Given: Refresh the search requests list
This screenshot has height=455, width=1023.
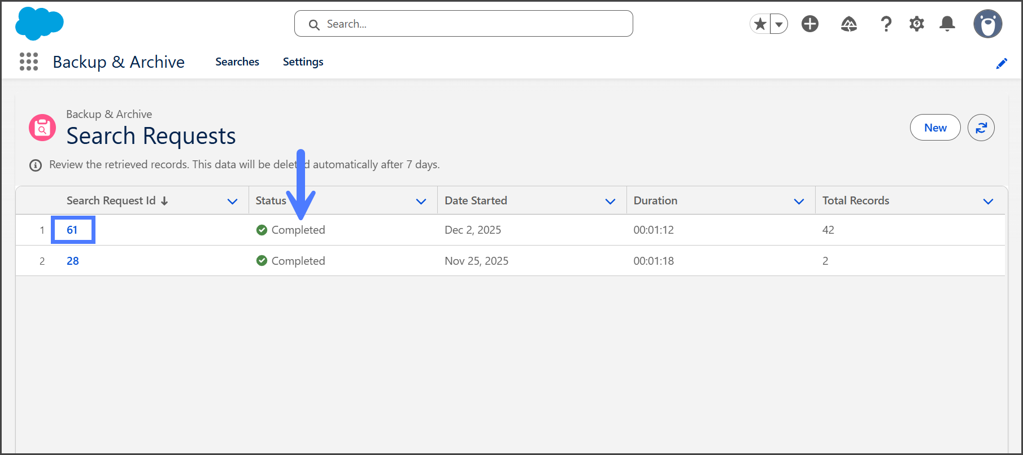Looking at the screenshot, I should 981,128.
